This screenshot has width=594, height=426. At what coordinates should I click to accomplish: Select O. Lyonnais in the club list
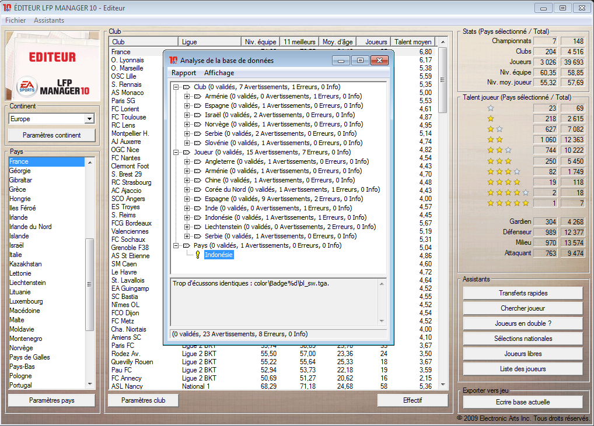coord(128,60)
